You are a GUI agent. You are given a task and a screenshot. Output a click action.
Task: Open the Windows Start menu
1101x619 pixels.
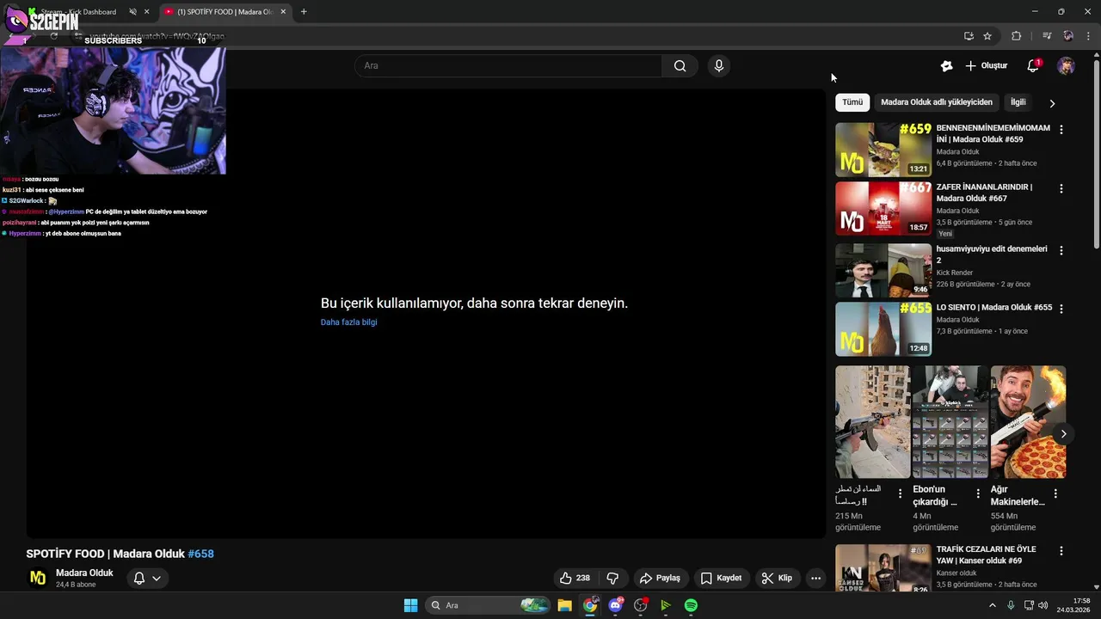pyautogui.click(x=411, y=605)
